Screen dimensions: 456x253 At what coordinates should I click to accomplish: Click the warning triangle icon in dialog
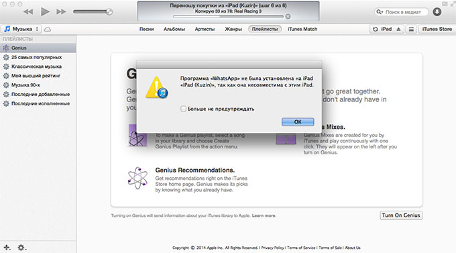click(157, 87)
